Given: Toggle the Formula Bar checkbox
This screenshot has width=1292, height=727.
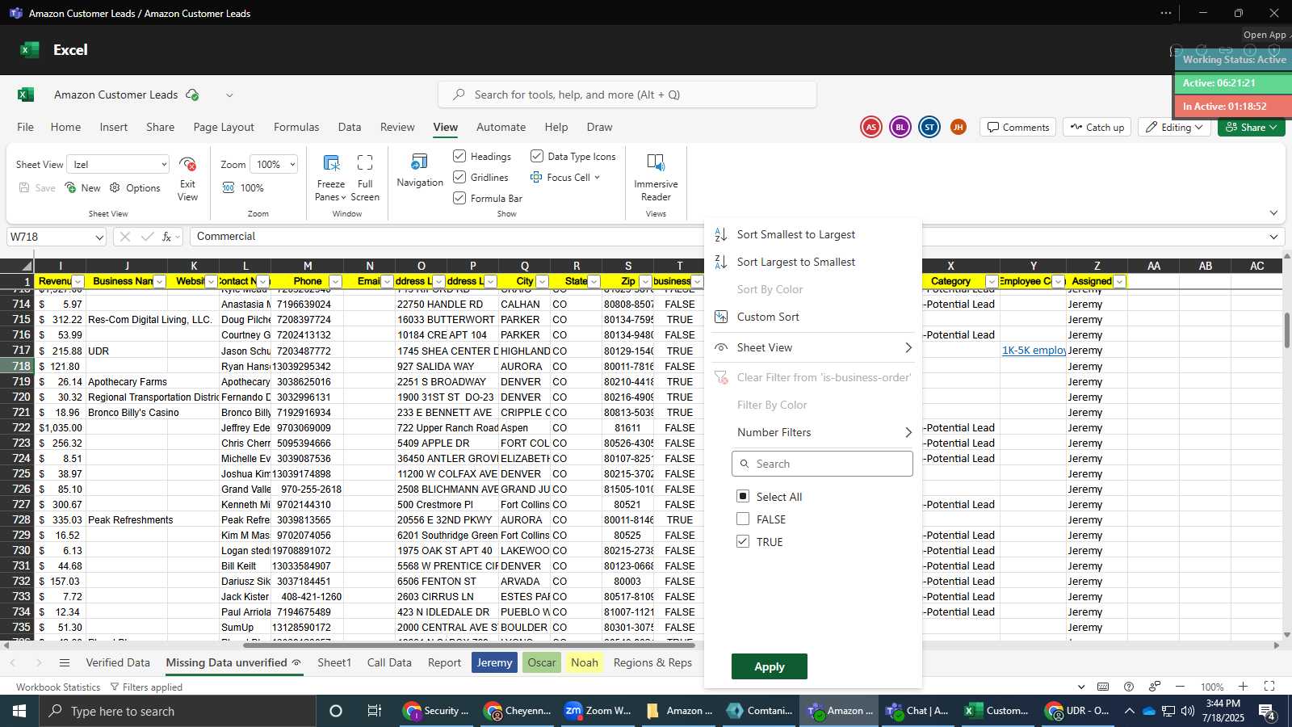Looking at the screenshot, I should (459, 198).
